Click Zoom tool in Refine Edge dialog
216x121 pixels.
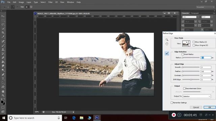coord(167,40)
